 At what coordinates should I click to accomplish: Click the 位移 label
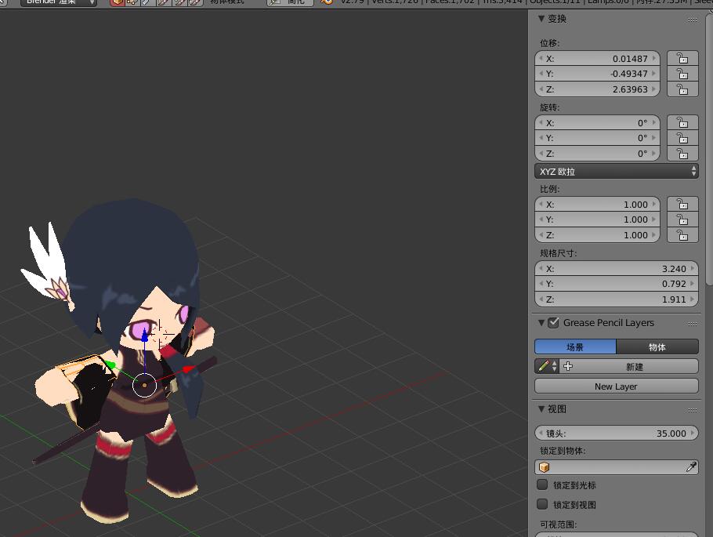point(550,43)
